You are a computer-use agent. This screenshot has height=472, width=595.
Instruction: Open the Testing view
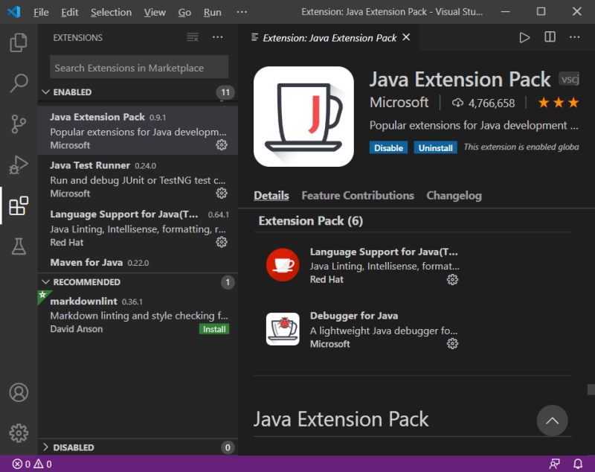point(19,247)
